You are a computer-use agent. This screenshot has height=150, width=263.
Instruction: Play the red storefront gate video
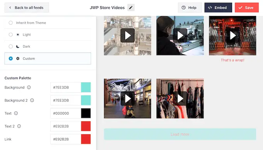point(233,35)
